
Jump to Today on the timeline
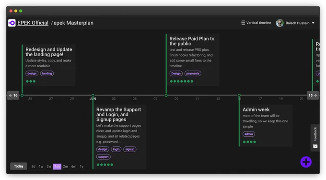tap(19, 166)
